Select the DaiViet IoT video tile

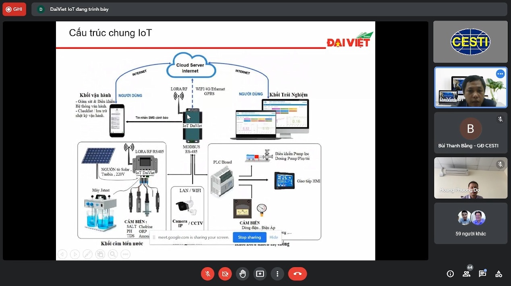470,87
